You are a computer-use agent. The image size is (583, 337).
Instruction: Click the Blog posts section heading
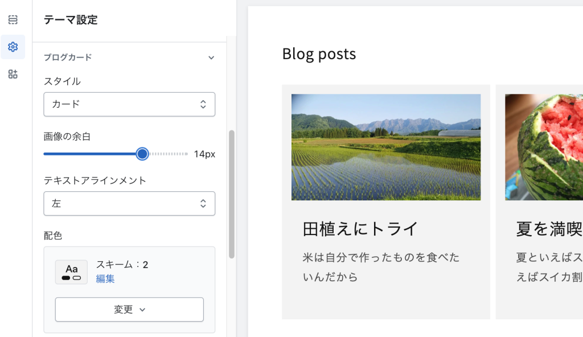point(319,54)
